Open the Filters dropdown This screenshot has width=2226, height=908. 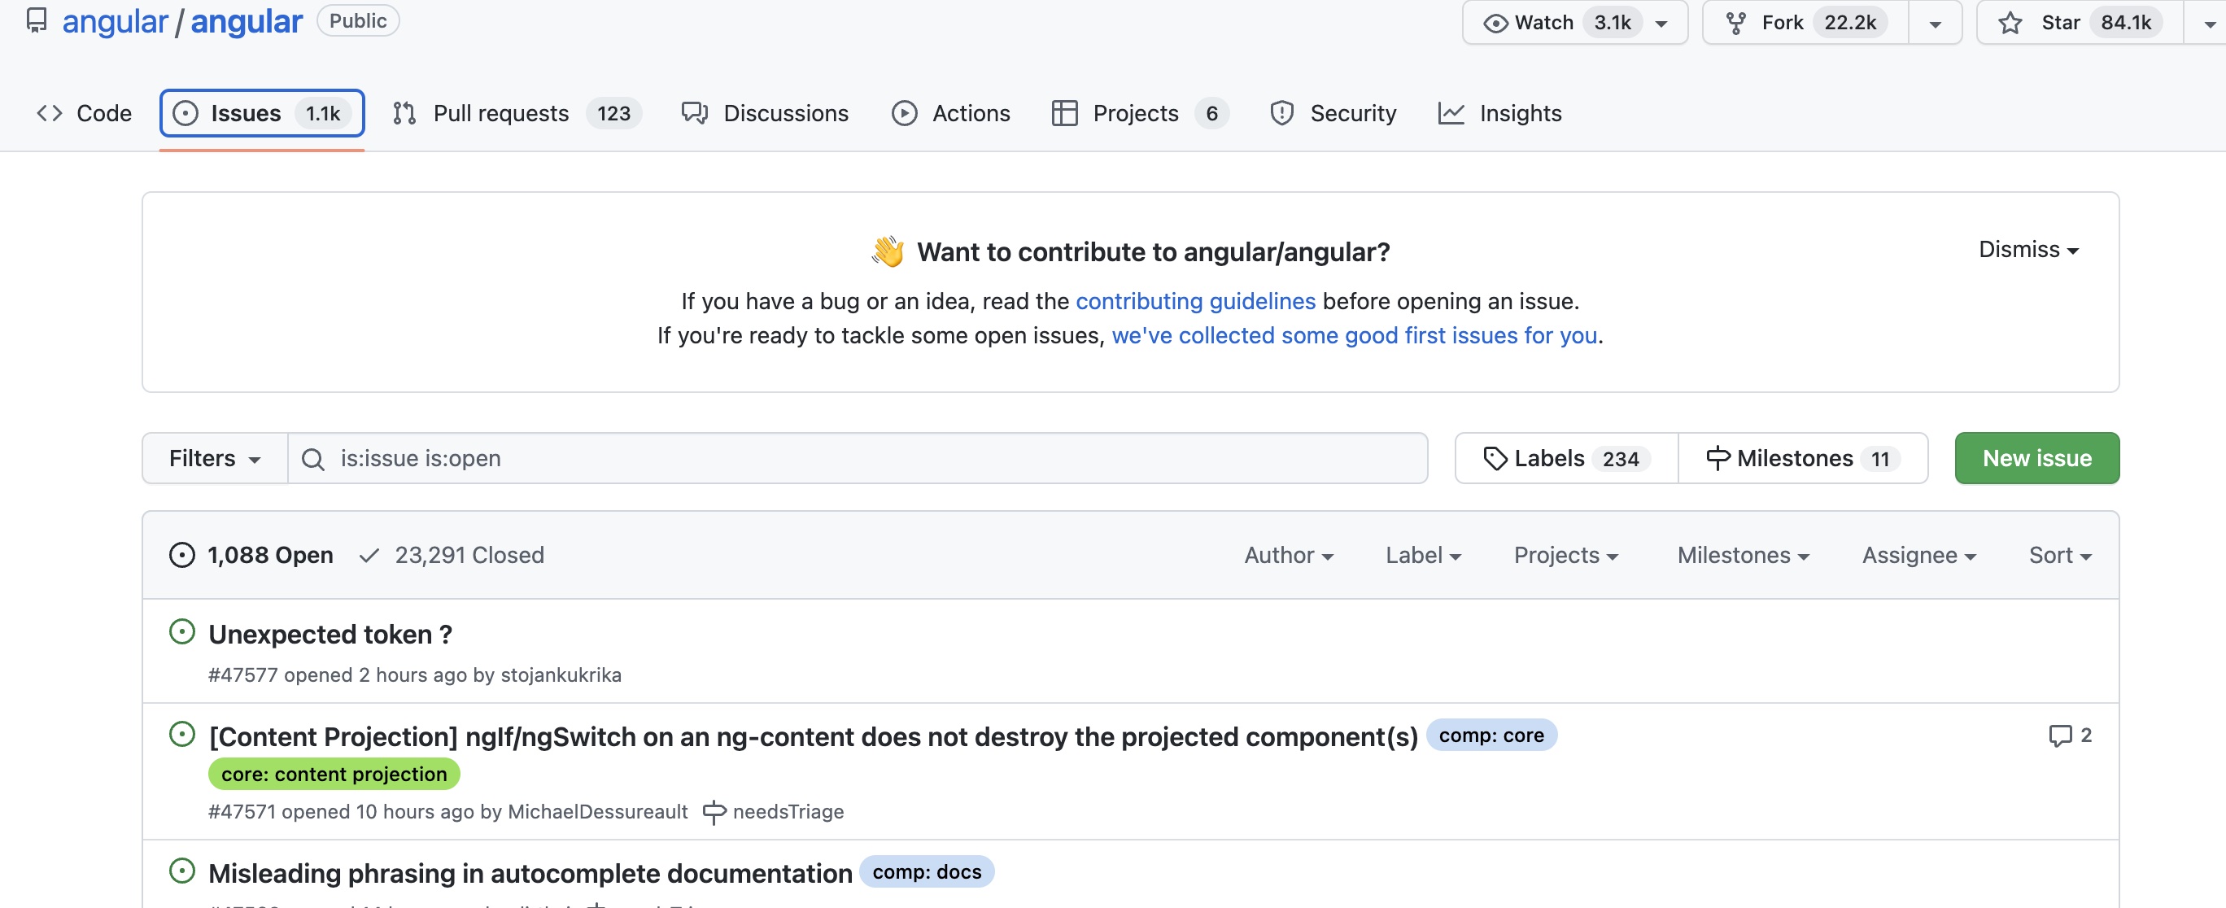pos(212,458)
